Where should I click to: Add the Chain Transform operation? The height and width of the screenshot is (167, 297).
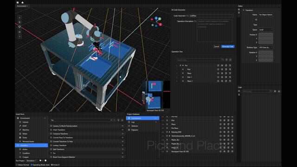pos(123,130)
